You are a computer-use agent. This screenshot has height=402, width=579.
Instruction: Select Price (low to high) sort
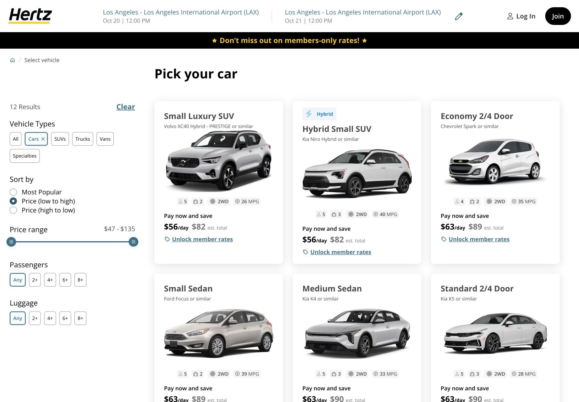pos(13,201)
